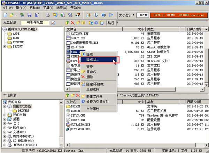209x153 pixels.
Task: Choose 文件属性 in the context menu
Action: coord(99,109)
